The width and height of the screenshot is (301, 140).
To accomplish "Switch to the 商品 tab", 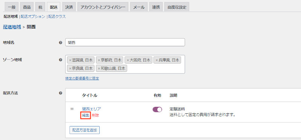I will [x=27, y=7].
